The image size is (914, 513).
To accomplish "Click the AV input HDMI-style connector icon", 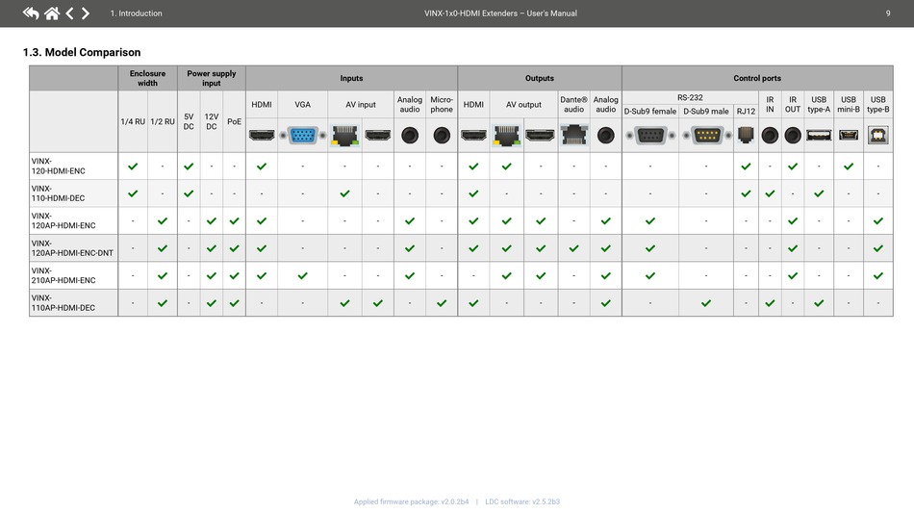I will tap(378, 136).
